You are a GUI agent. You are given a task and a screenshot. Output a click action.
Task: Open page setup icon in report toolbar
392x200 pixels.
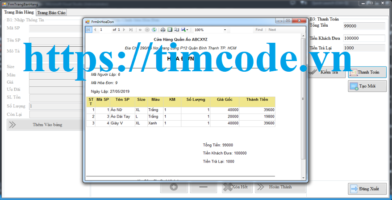click(177, 30)
